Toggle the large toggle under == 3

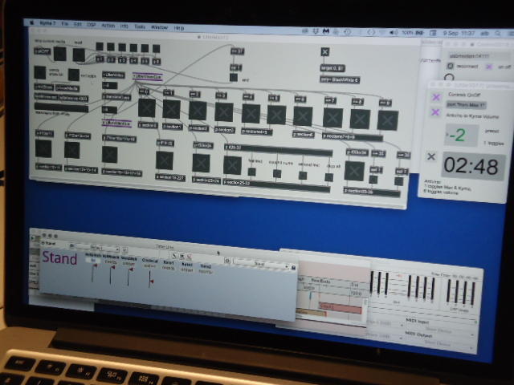pyautogui.click(x=224, y=112)
